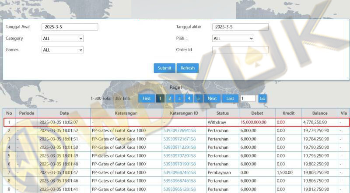Click the 19,796,250.90 balance cell
350x193 pixels.
click(x=316, y=156)
